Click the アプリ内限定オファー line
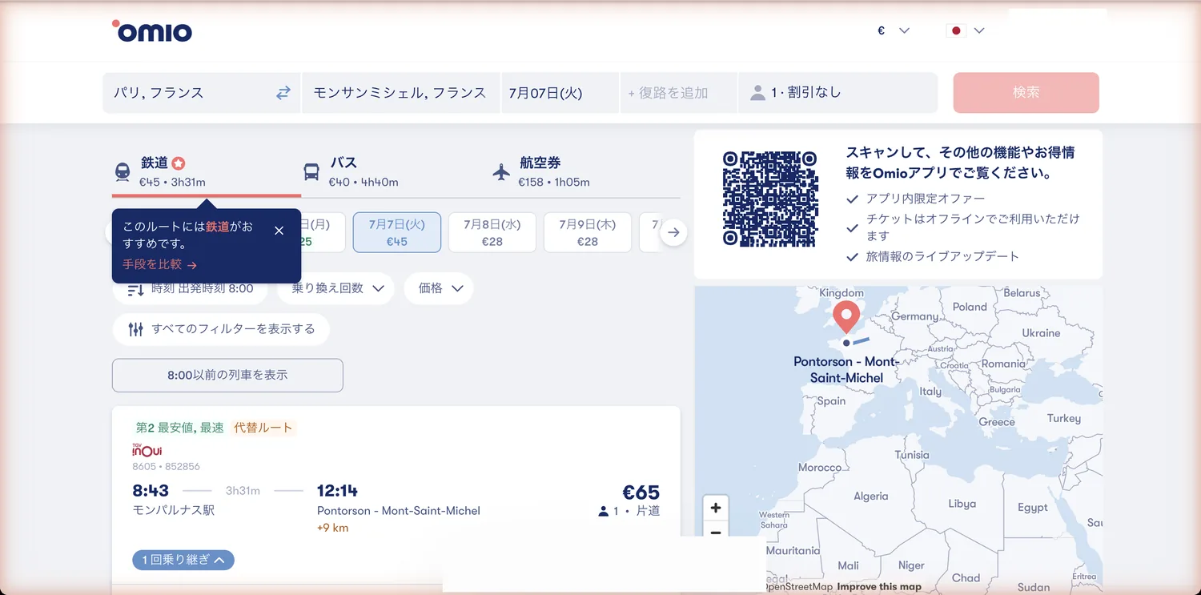The image size is (1201, 595). 926,199
